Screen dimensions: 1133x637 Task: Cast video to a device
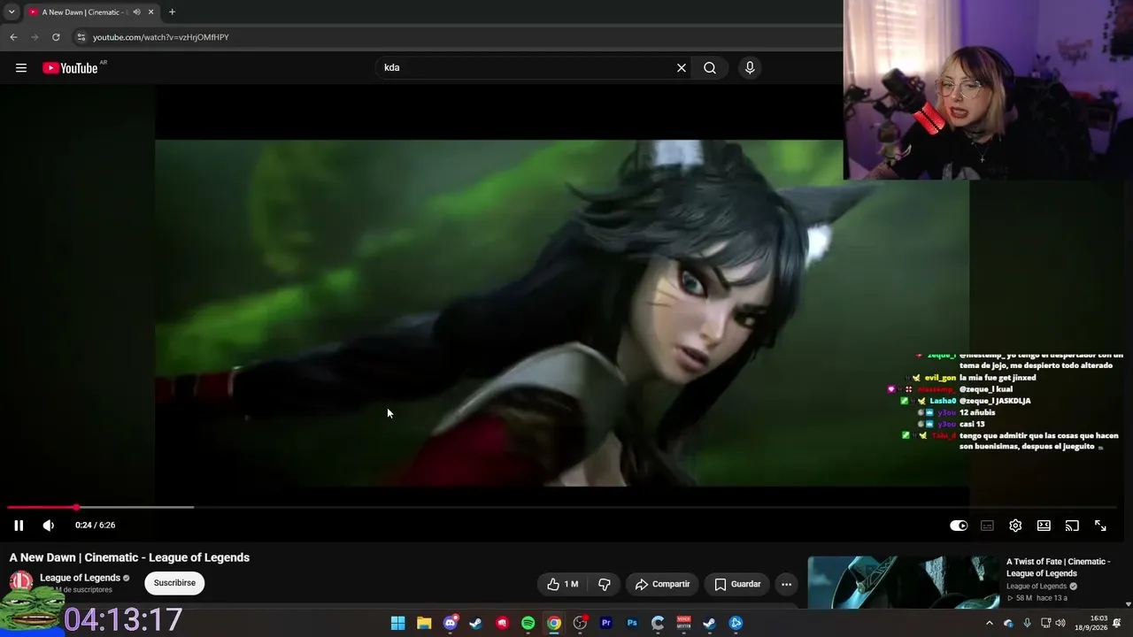pyautogui.click(x=1072, y=526)
